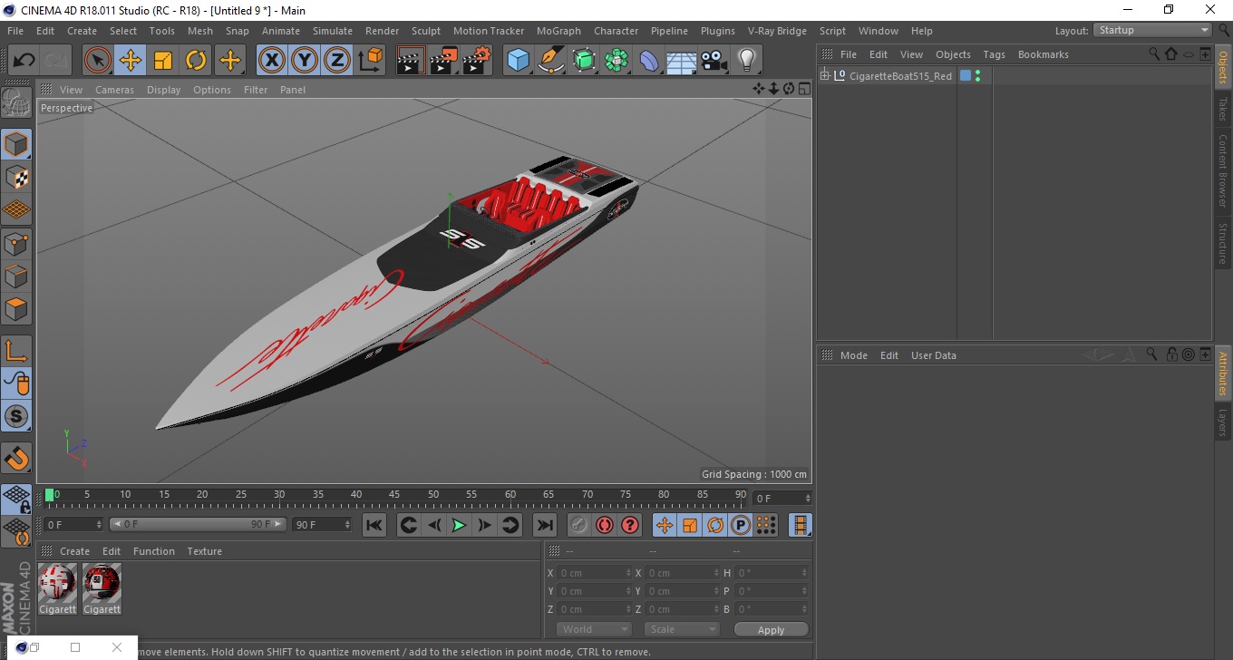Go to start of animation

(x=374, y=525)
